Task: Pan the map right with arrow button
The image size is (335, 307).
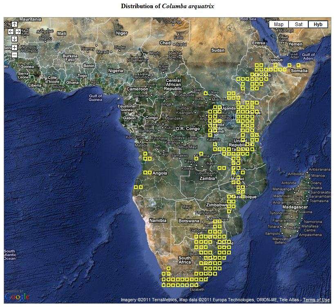Action: pyautogui.click(x=18, y=31)
